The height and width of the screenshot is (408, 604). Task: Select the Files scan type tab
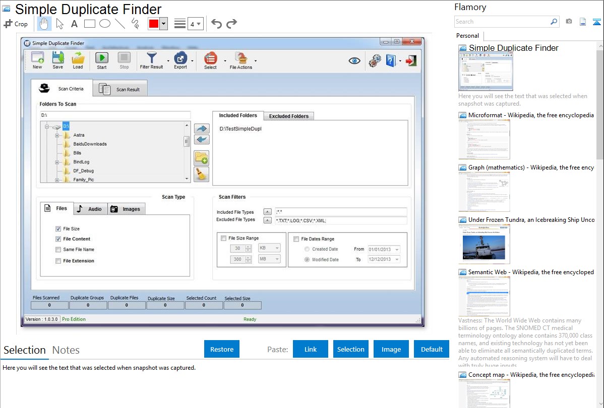56,208
